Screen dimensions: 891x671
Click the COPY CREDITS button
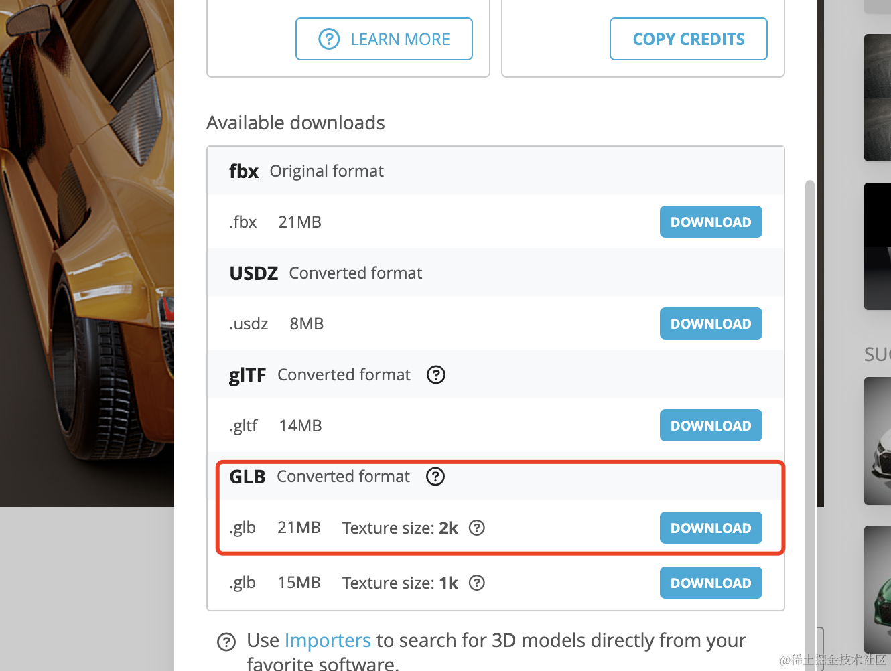(689, 39)
